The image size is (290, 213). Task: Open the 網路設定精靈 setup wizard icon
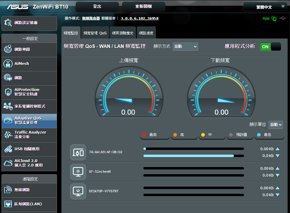(x=8, y=23)
